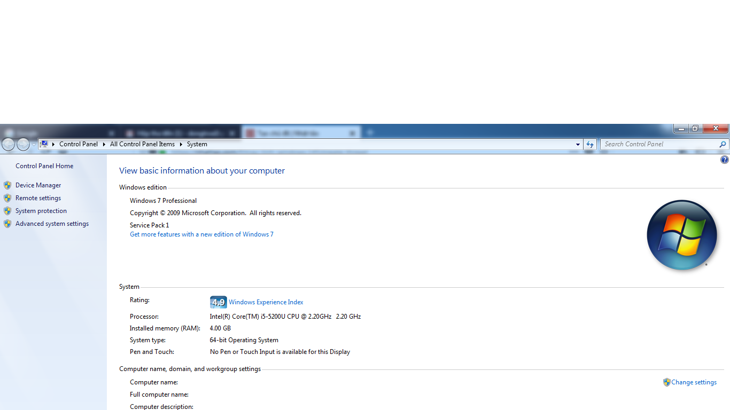
Task: Click the System protection shield icon
Action: pyautogui.click(x=7, y=211)
